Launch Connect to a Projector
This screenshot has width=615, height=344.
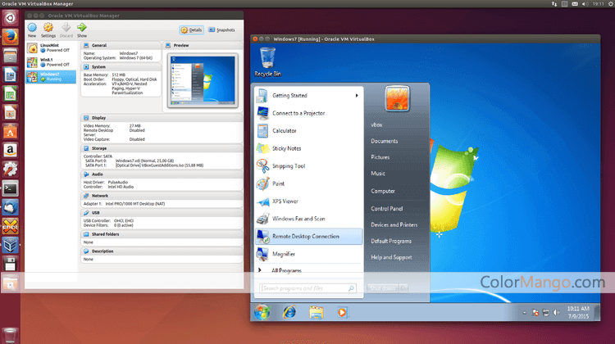point(308,113)
